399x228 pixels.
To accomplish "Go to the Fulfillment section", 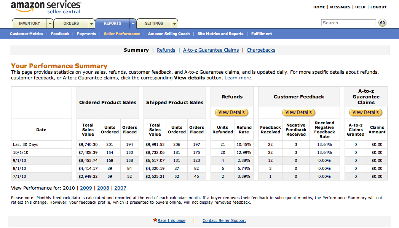I will pyautogui.click(x=262, y=34).
